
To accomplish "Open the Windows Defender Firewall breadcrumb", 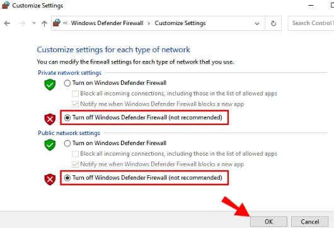I will (107, 23).
